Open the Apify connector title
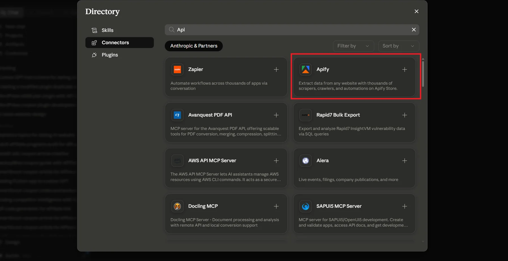This screenshot has height=261, width=508. [x=323, y=69]
